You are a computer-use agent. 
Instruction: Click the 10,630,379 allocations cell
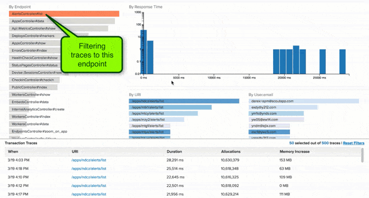[230, 160]
